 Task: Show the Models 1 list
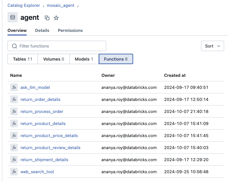pos(84,59)
